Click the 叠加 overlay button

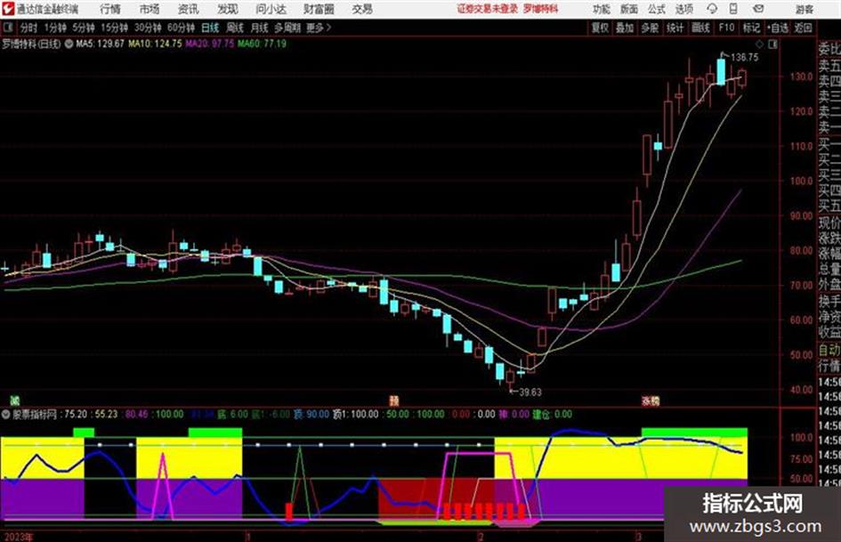pyautogui.click(x=625, y=28)
